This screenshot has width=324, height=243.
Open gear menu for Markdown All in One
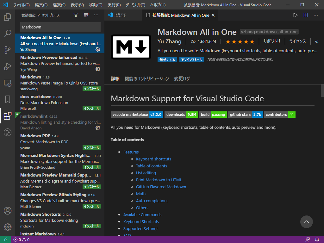tap(98, 49)
